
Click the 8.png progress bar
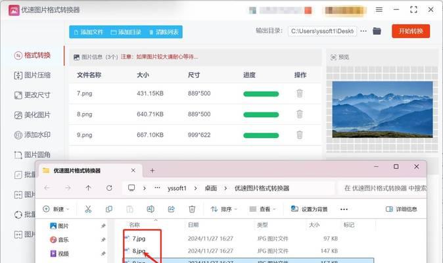pyautogui.click(x=261, y=114)
